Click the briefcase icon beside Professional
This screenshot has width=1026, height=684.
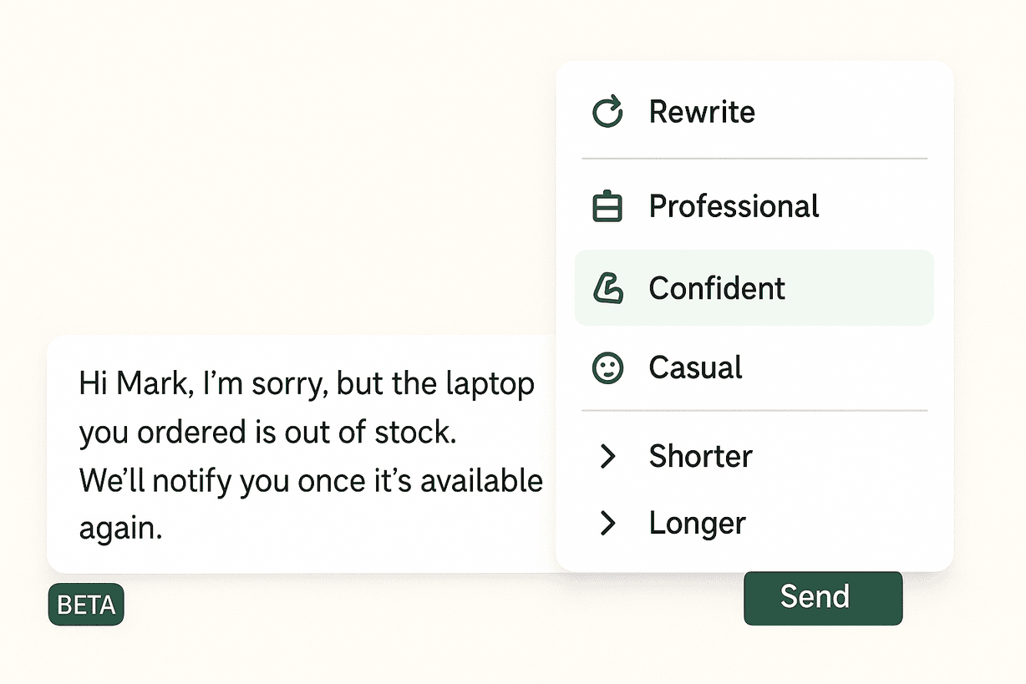607,207
